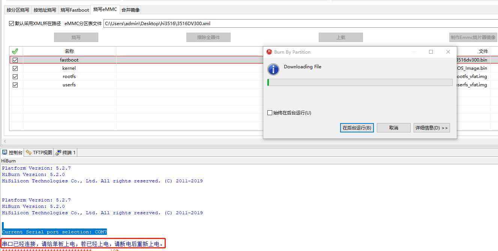The width and height of the screenshot is (498, 251).
Task: Cancel the download with 取消
Action: (393, 128)
